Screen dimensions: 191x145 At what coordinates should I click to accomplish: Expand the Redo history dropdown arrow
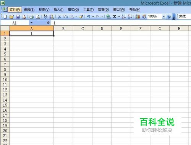(102, 17)
